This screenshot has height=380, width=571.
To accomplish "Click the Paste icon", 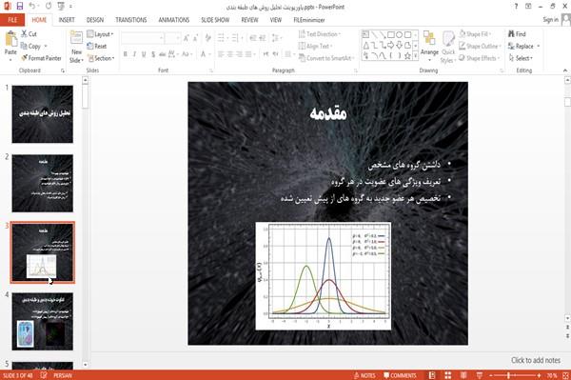I will 10,40.
